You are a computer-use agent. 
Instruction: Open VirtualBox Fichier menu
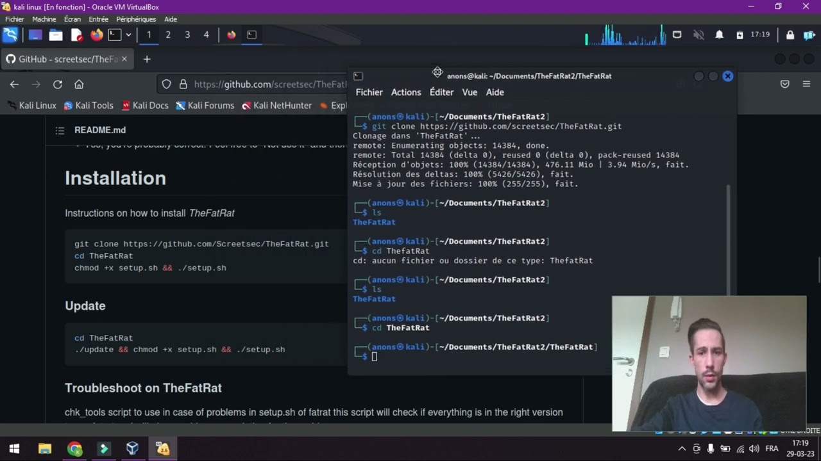(x=14, y=19)
